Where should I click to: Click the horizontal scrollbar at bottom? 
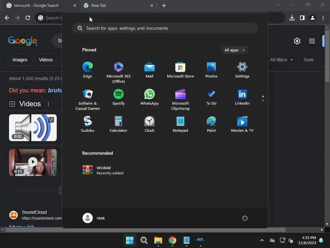(145, 230)
